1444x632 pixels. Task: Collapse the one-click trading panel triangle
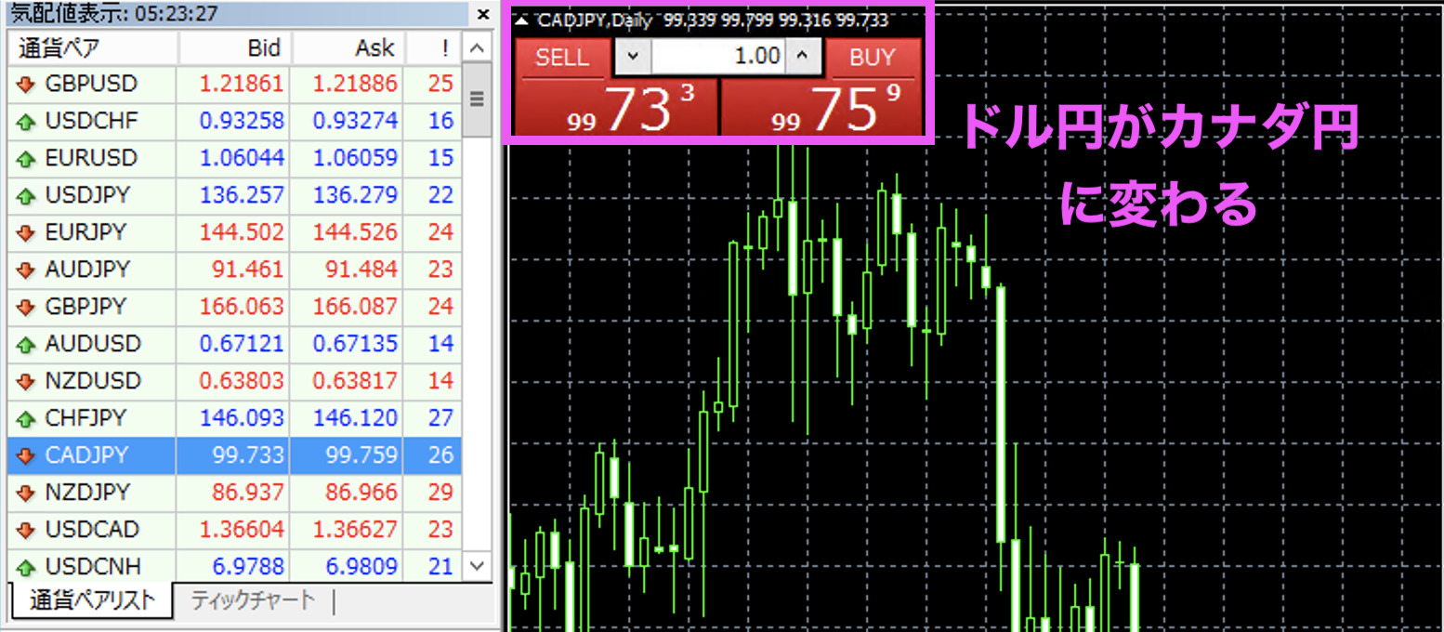click(x=521, y=20)
